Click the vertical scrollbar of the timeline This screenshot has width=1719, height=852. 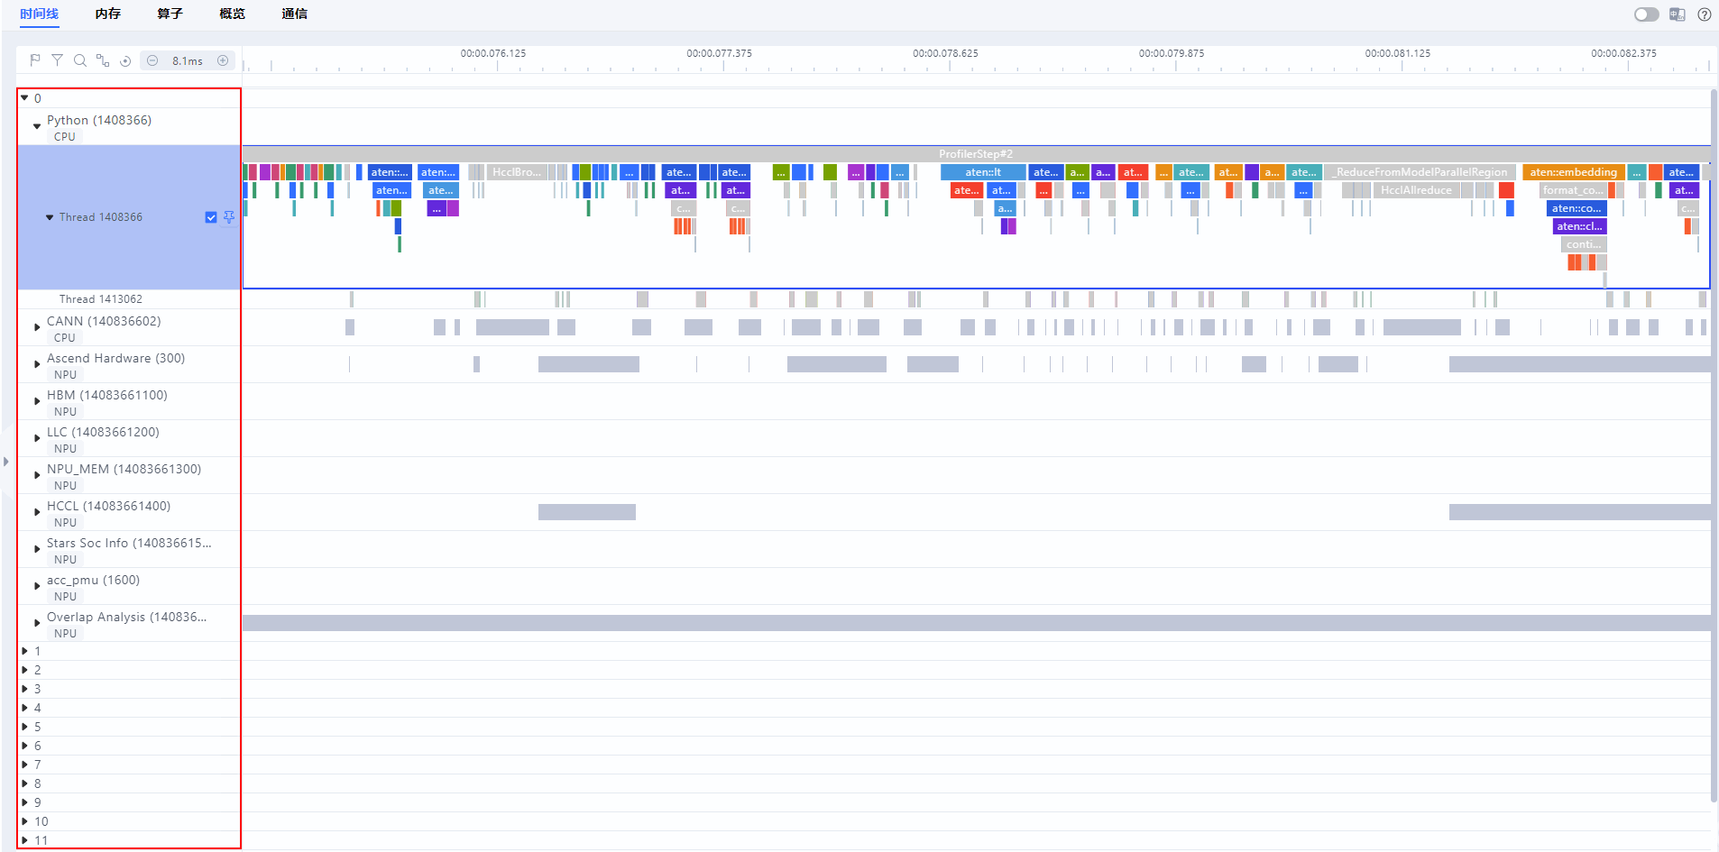[1714, 445]
